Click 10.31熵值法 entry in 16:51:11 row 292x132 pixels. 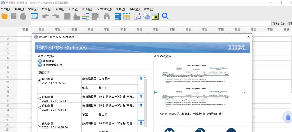tap(117, 106)
